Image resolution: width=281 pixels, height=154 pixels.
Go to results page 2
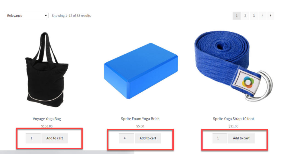click(x=245, y=16)
